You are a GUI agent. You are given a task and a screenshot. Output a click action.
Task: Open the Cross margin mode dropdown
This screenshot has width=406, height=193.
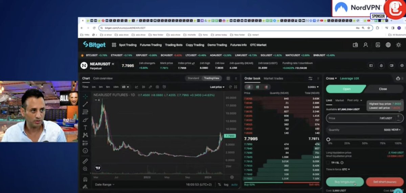(331, 78)
